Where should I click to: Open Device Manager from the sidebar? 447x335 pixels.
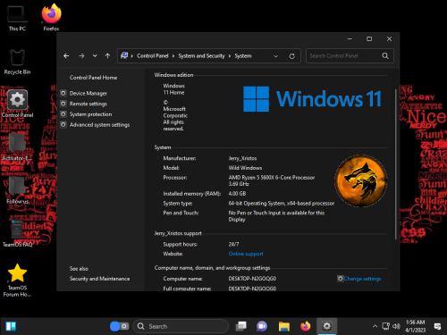coord(89,93)
